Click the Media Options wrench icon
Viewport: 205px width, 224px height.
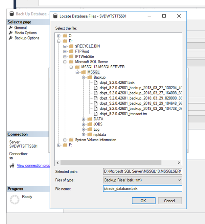click(11, 33)
